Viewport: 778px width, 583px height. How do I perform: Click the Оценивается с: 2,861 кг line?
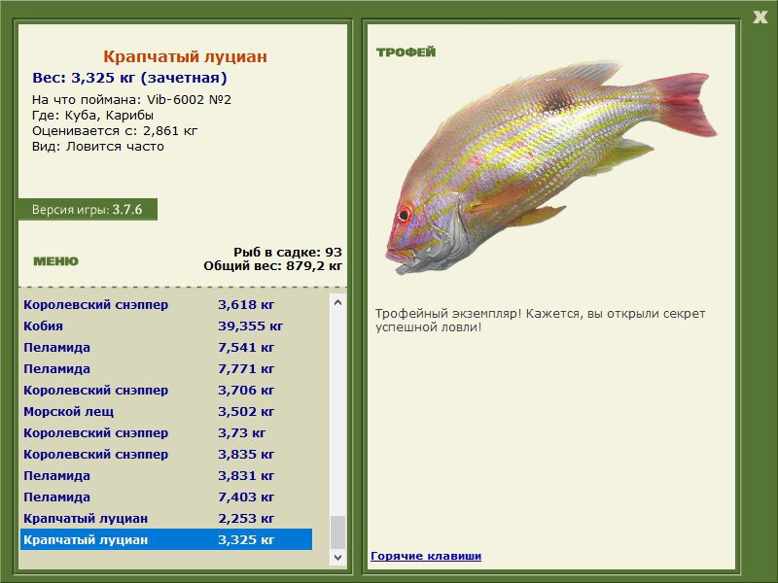click(115, 131)
